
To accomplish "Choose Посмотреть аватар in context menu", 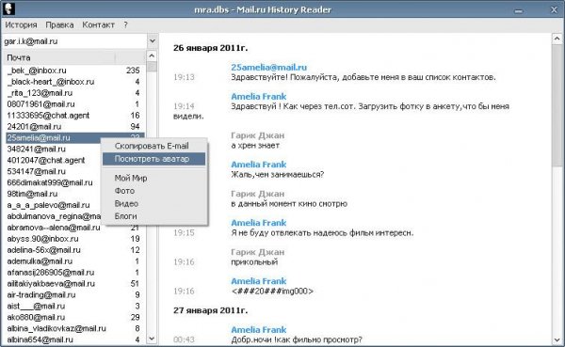I will pyautogui.click(x=153, y=159).
